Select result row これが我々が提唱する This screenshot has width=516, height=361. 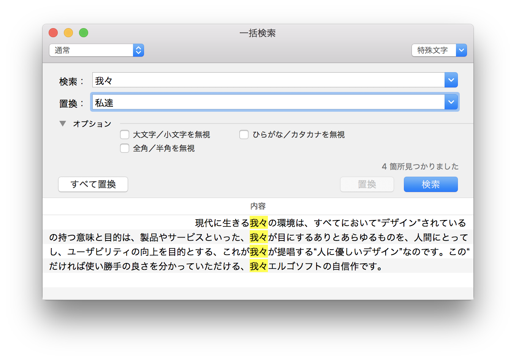coord(258,252)
